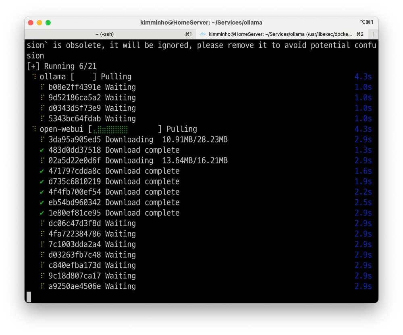
Task: Click the spinner before ollama service name
Action: [34, 77]
